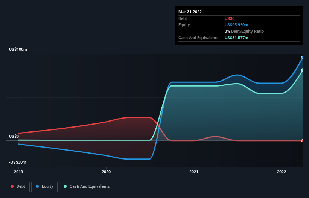This screenshot has height=198, width=309.
Task: Click the US$81.577m cash value
Action: point(236,38)
